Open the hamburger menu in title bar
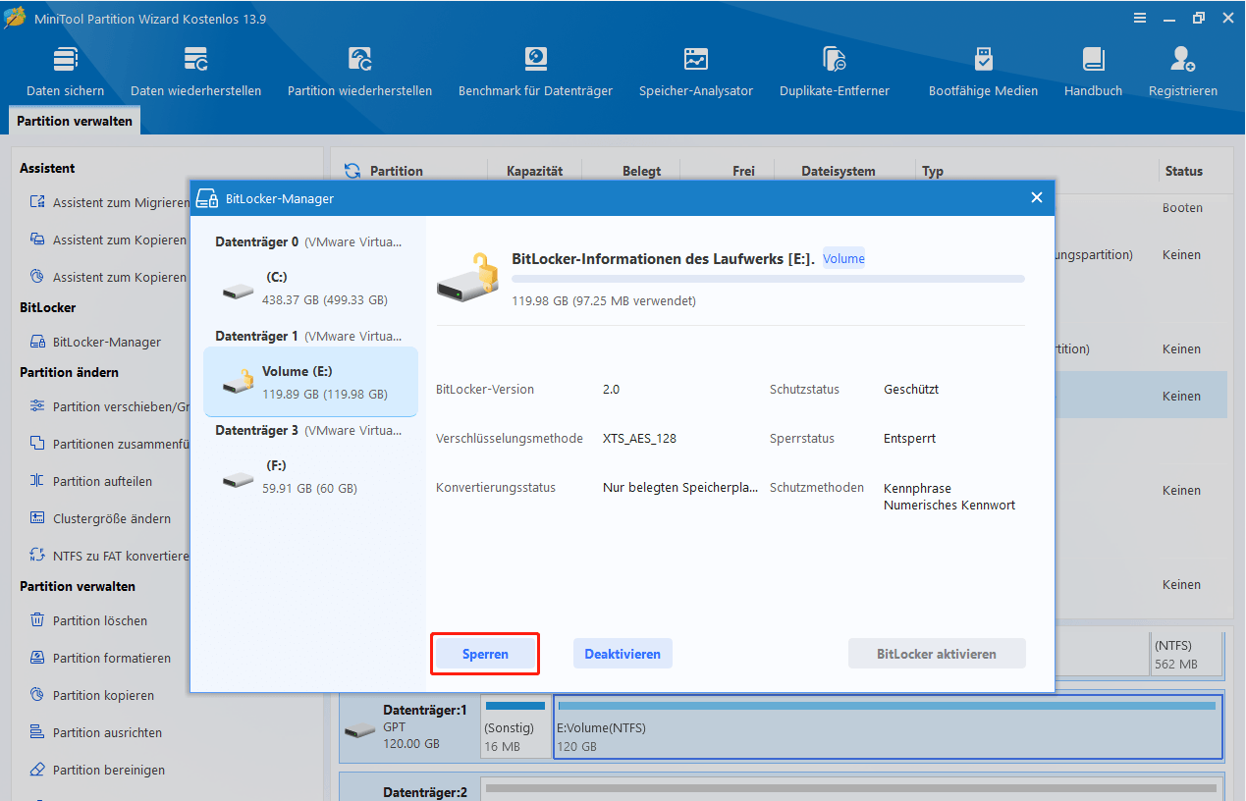Image resolution: width=1246 pixels, height=801 pixels. [x=1139, y=19]
